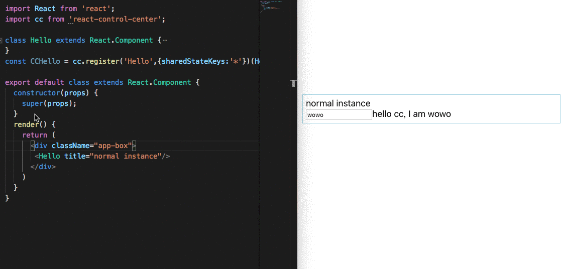Click the "normal instance" heading in the preview
This screenshot has width=561, height=269.
[x=338, y=104]
